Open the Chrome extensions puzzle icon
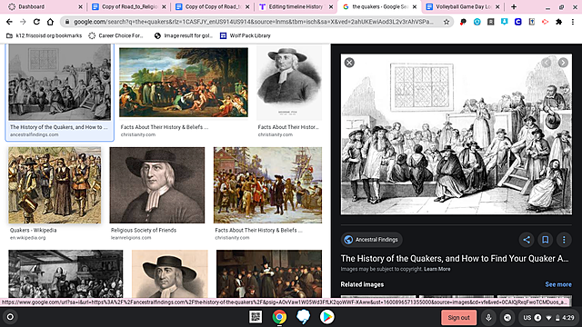582x327 pixels. (558, 22)
